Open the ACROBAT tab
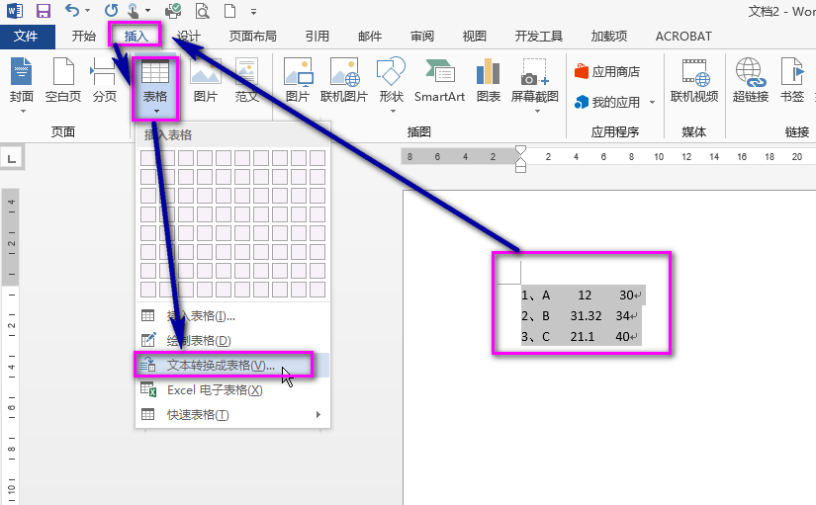The height and width of the screenshot is (505, 816). 683,36
